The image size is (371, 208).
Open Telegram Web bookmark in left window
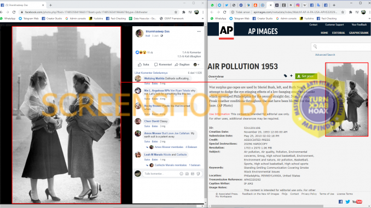pyautogui.click(x=28, y=19)
